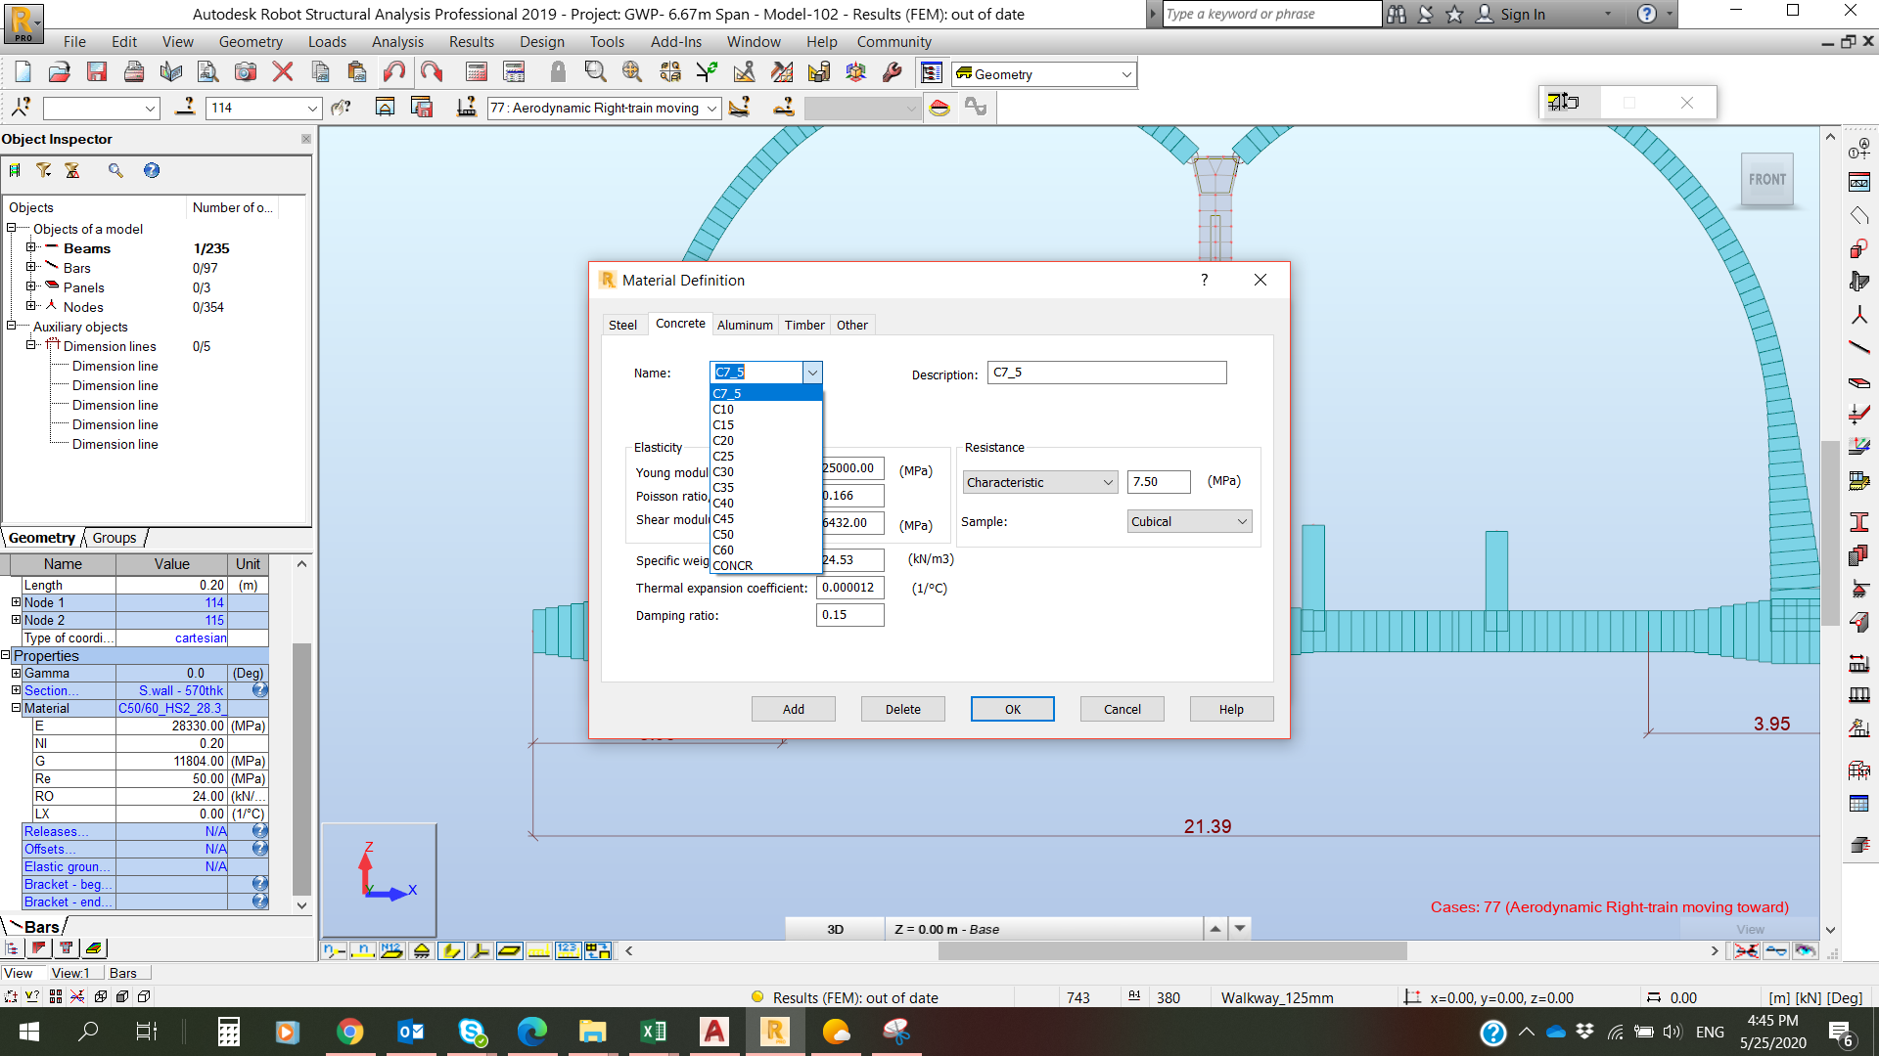
Task: Open Excel from the taskbar
Action: 653,1032
